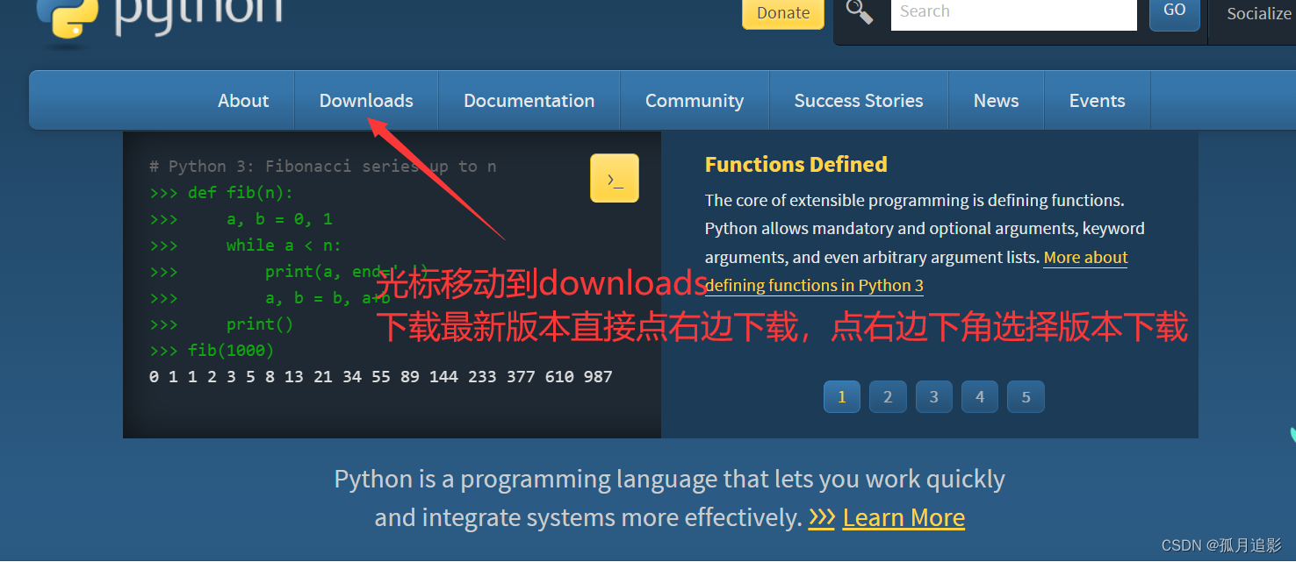Open the Events menu
Viewport: 1296px width, 562px height.
click(x=1098, y=101)
